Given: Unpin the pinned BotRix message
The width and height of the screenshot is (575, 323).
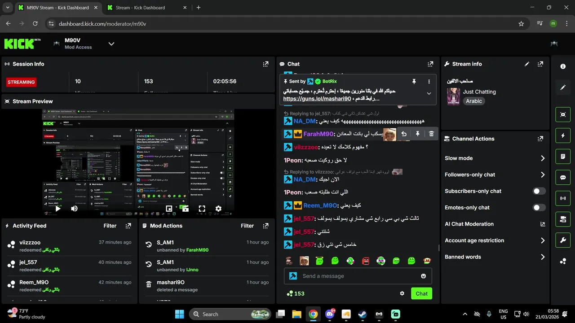Looking at the screenshot, I should click(x=414, y=82).
